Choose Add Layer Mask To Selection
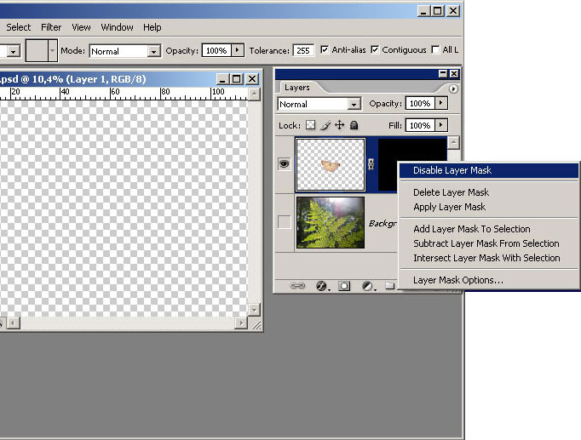581x440 pixels. (489, 229)
